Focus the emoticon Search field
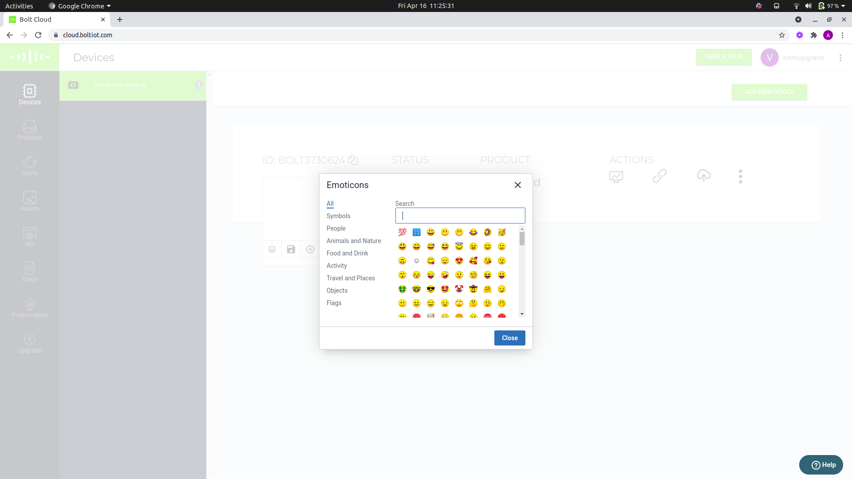The width and height of the screenshot is (852, 479). point(460,216)
